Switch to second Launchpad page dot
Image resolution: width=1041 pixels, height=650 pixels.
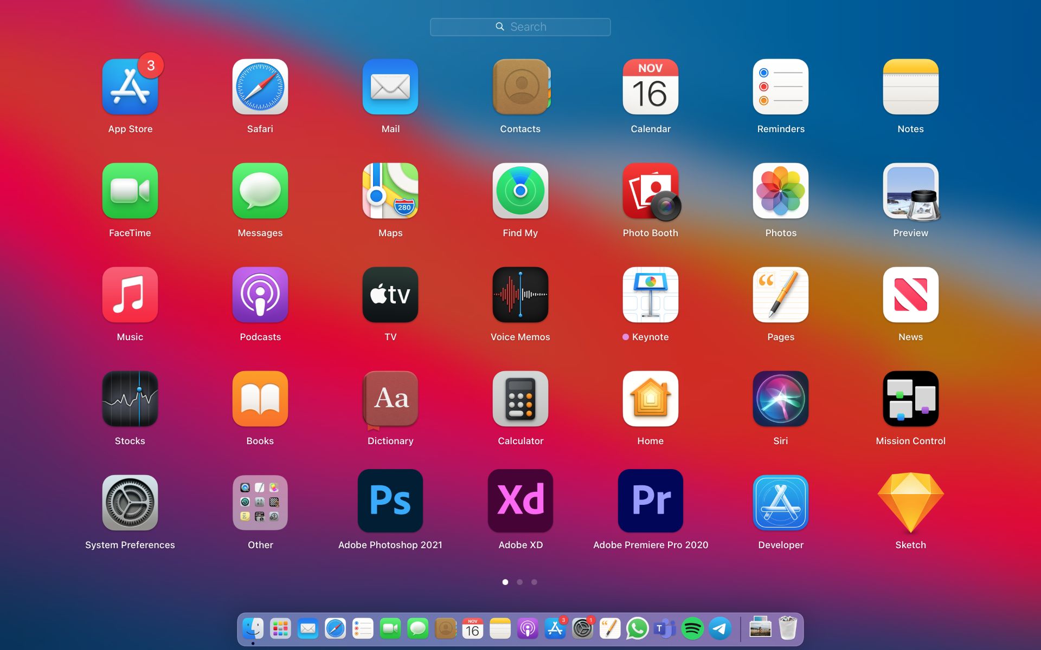tap(520, 582)
